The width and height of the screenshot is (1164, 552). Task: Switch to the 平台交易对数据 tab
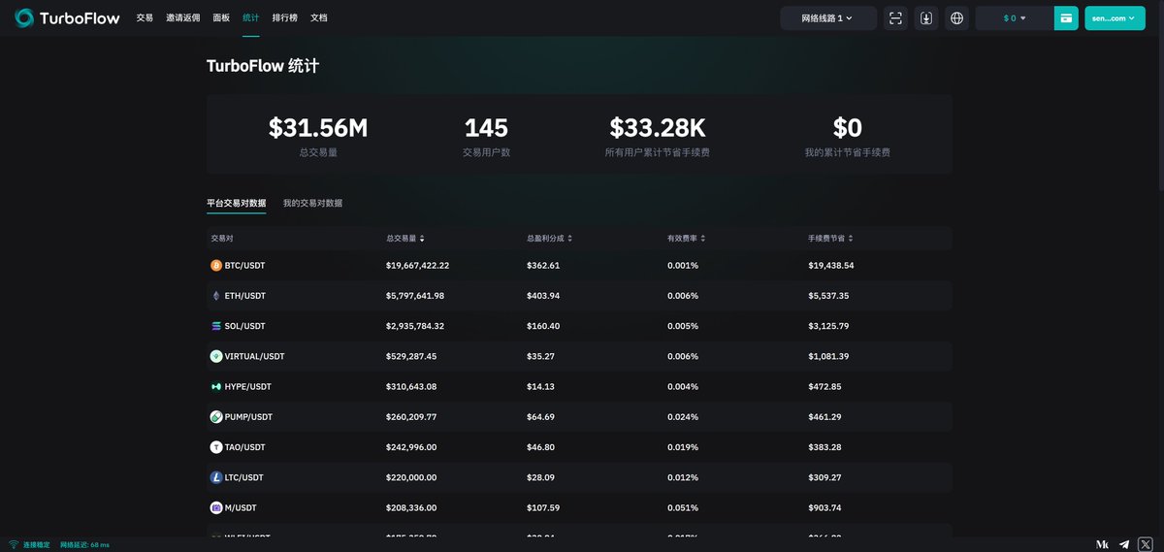[x=236, y=204]
